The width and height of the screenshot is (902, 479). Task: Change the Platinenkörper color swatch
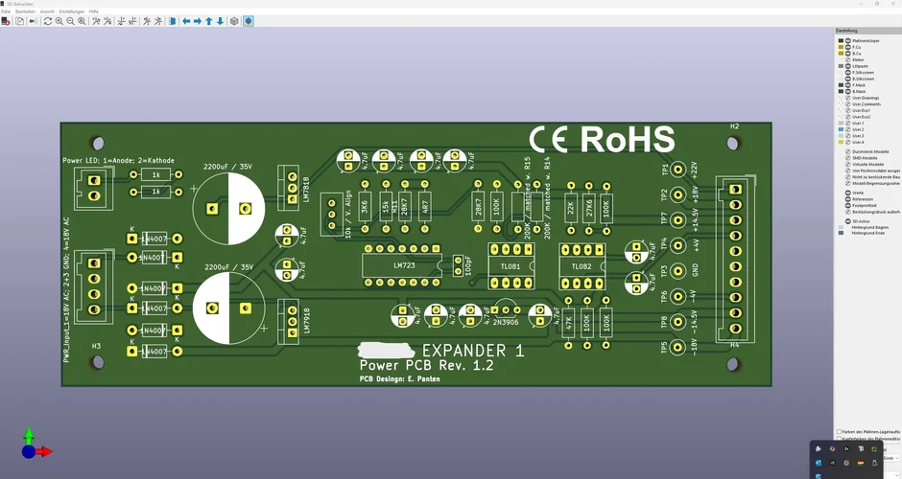point(841,41)
